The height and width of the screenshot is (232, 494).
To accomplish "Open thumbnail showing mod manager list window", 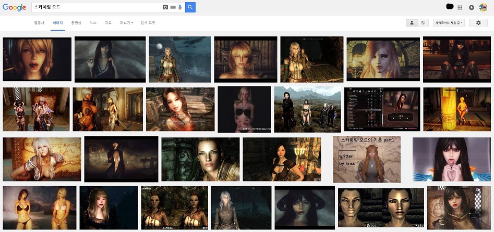I will pos(382,109).
